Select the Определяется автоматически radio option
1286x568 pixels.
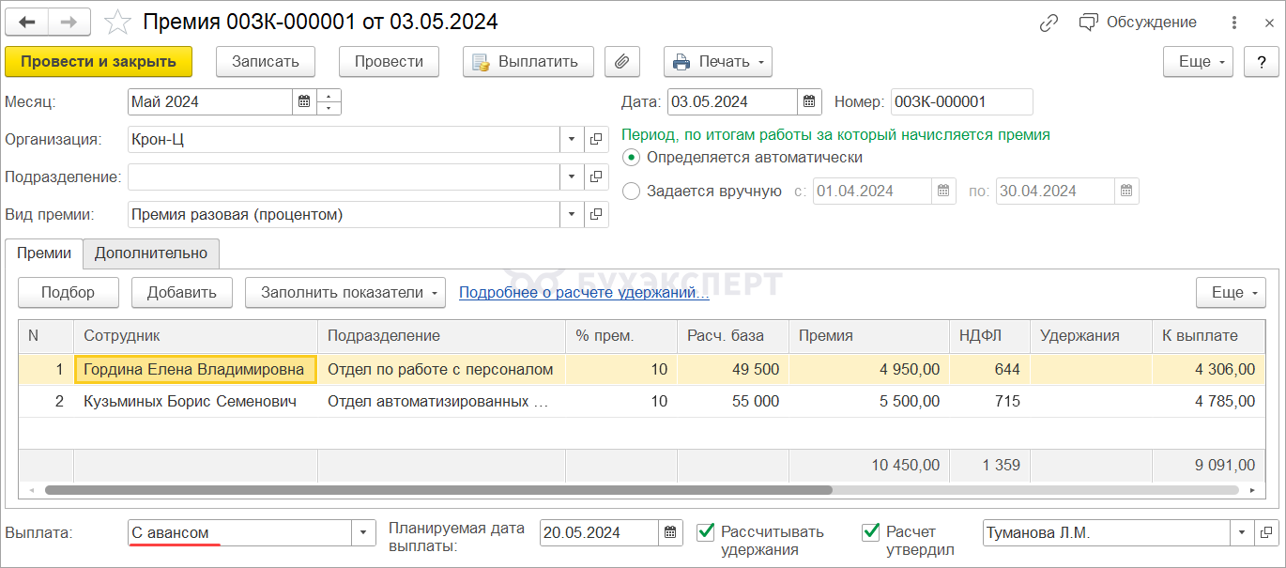coord(632,158)
